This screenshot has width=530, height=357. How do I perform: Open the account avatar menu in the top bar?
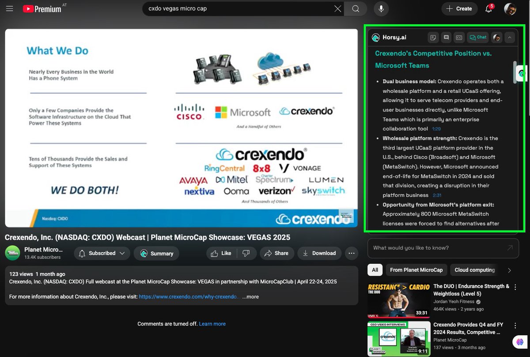(510, 8)
